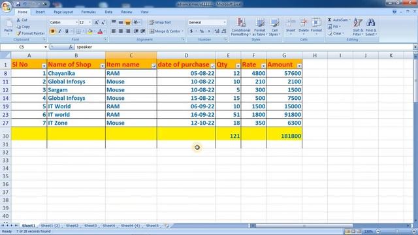Click the Orientation text angle icon
418x235 pixels.
pyautogui.click(x=137, y=23)
